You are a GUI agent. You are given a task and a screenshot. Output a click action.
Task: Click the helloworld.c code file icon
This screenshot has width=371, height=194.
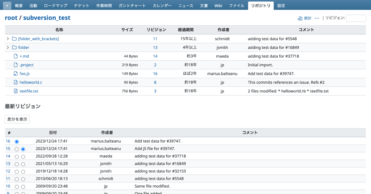[15, 82]
